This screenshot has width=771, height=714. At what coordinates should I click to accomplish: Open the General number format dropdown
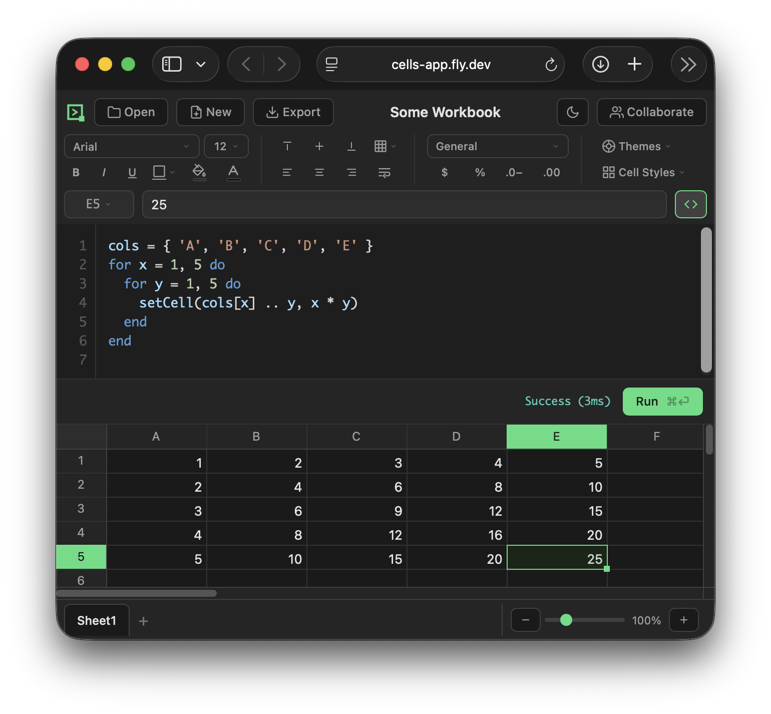[x=498, y=146]
